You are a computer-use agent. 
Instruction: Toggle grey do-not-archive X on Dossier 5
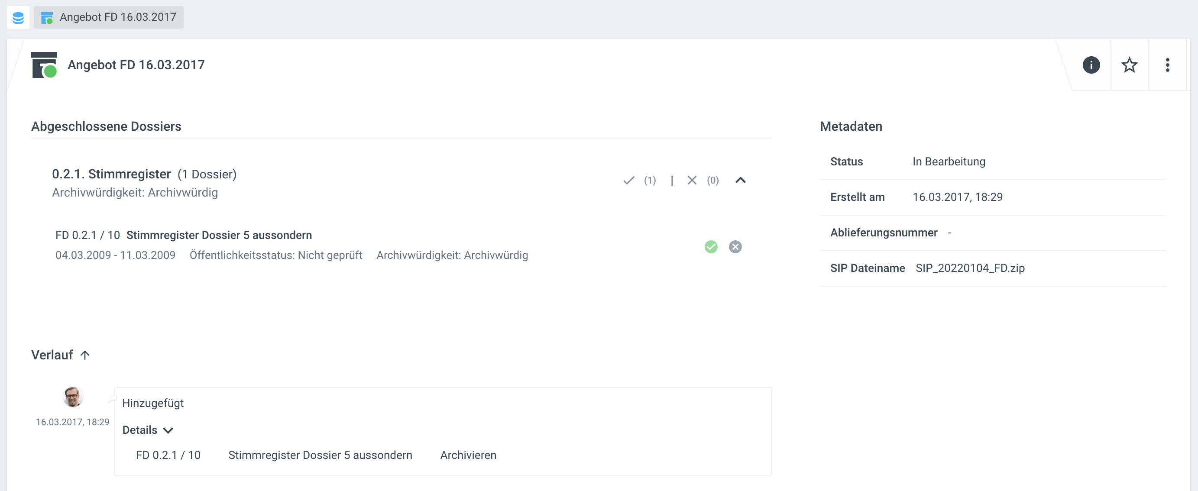coord(735,247)
